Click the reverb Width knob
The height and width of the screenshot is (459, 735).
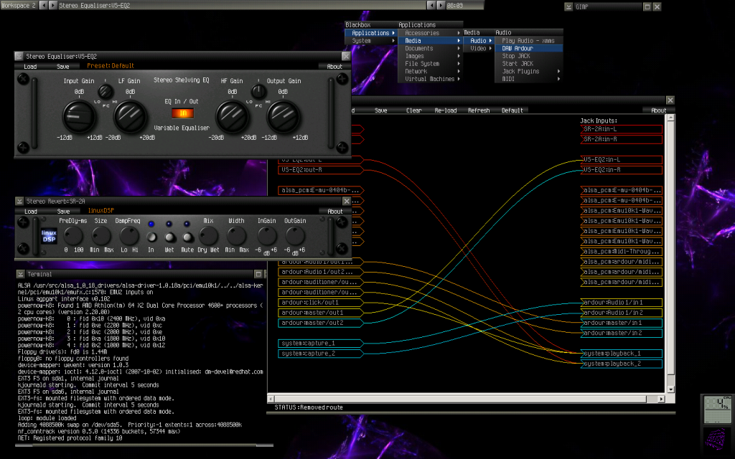coord(236,235)
